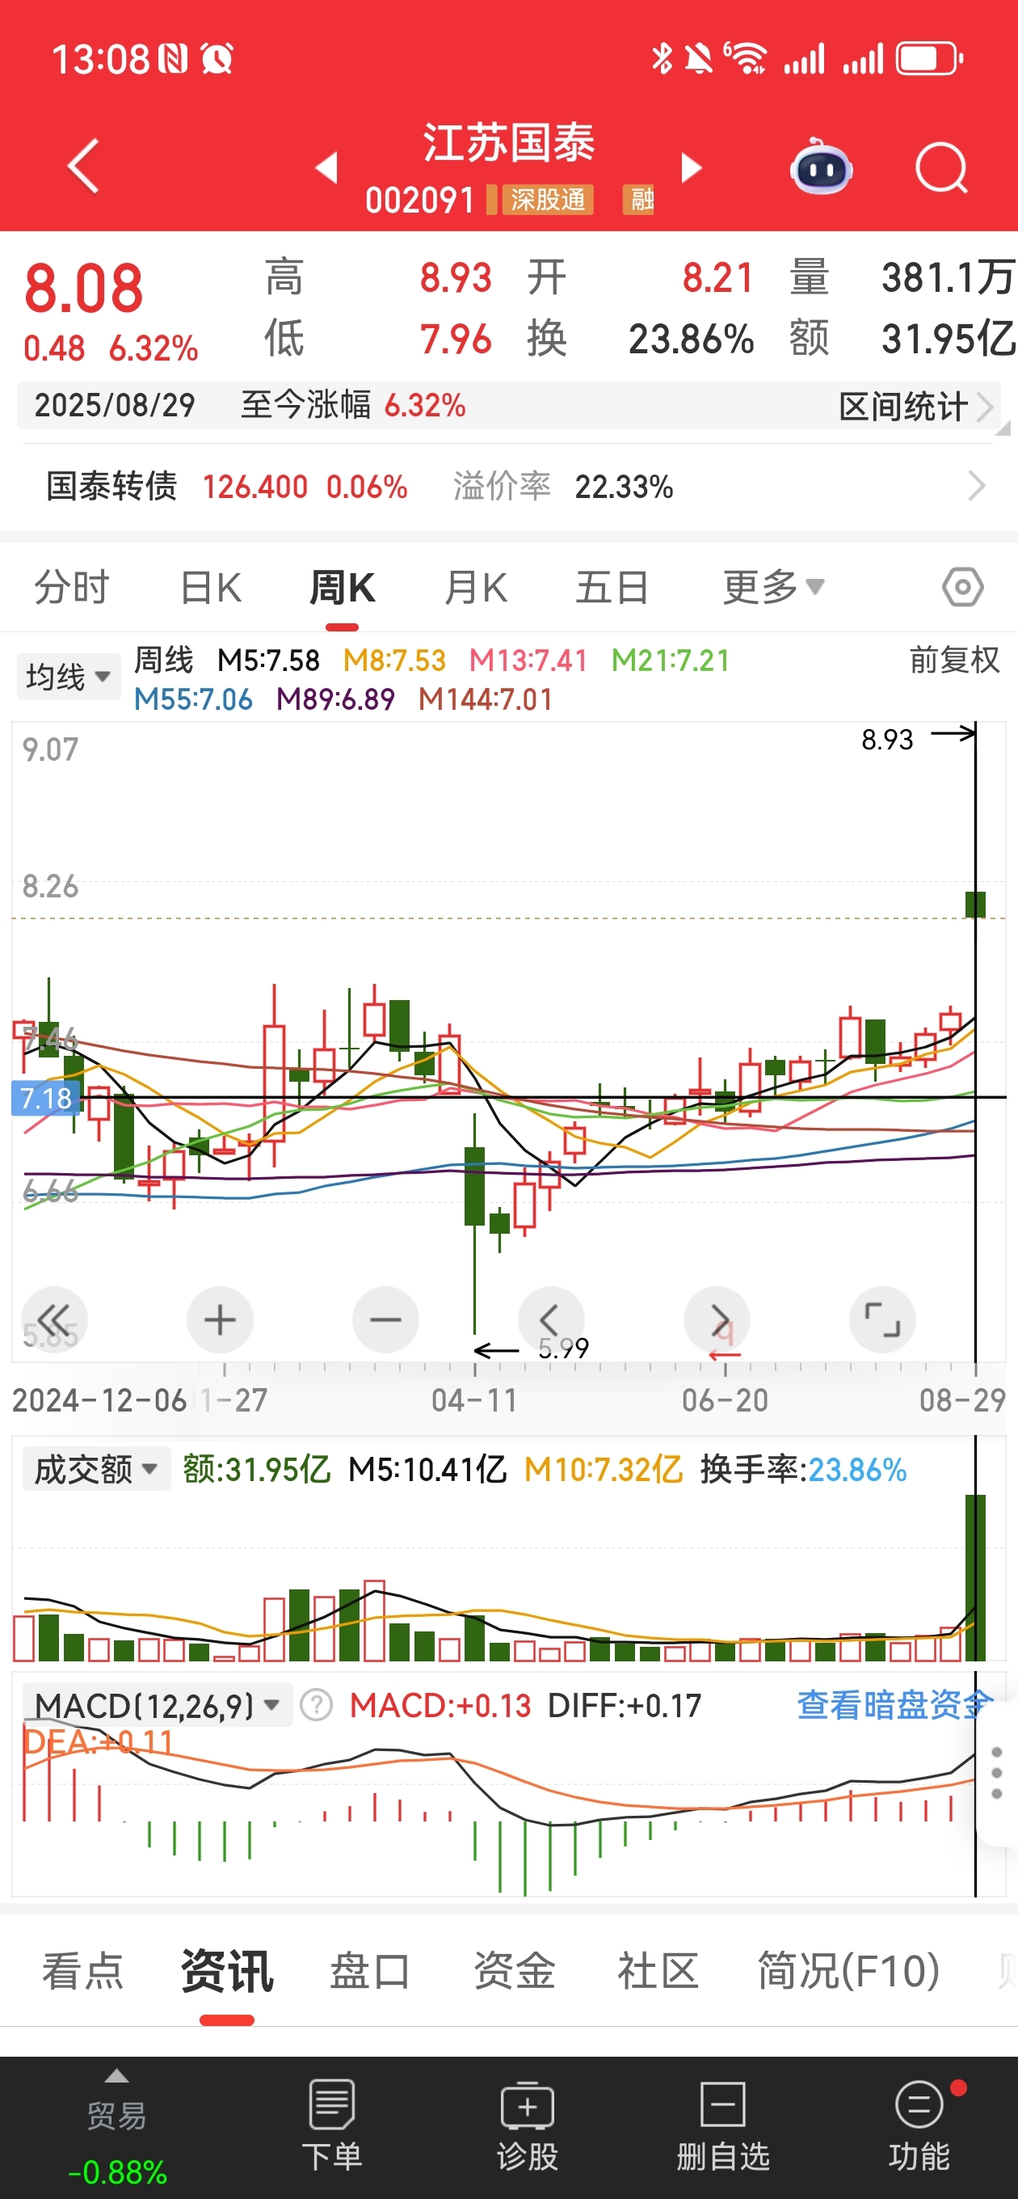Open the search magnifier icon
This screenshot has height=2199, width=1018.
coord(941,167)
